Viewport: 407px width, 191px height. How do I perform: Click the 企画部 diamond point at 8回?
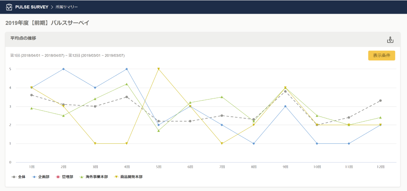[254, 143]
